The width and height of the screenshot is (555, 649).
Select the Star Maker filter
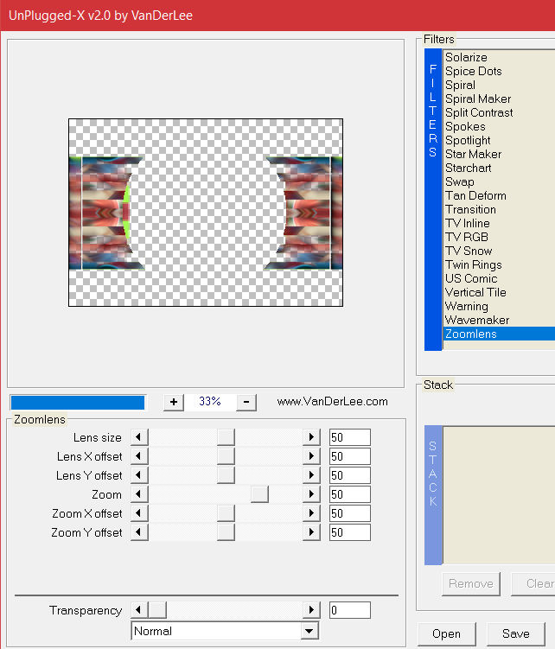point(473,154)
